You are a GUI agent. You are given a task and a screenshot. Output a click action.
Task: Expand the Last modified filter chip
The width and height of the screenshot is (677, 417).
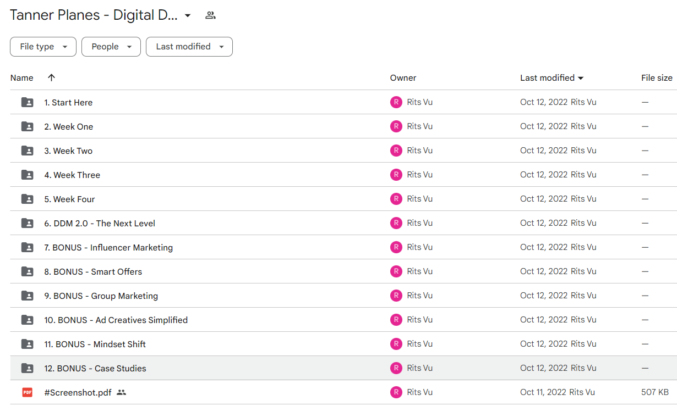189,47
